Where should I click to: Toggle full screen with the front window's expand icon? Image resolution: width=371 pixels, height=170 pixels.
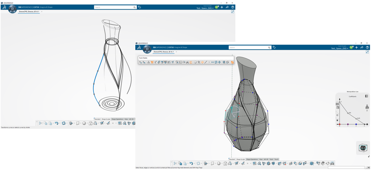pyautogui.click(x=367, y=52)
